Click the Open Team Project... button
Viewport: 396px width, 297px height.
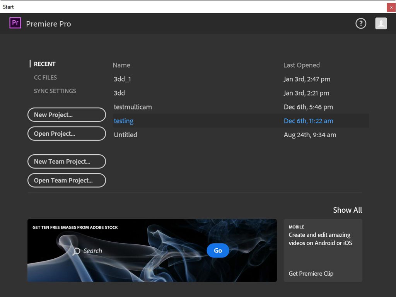click(x=67, y=180)
